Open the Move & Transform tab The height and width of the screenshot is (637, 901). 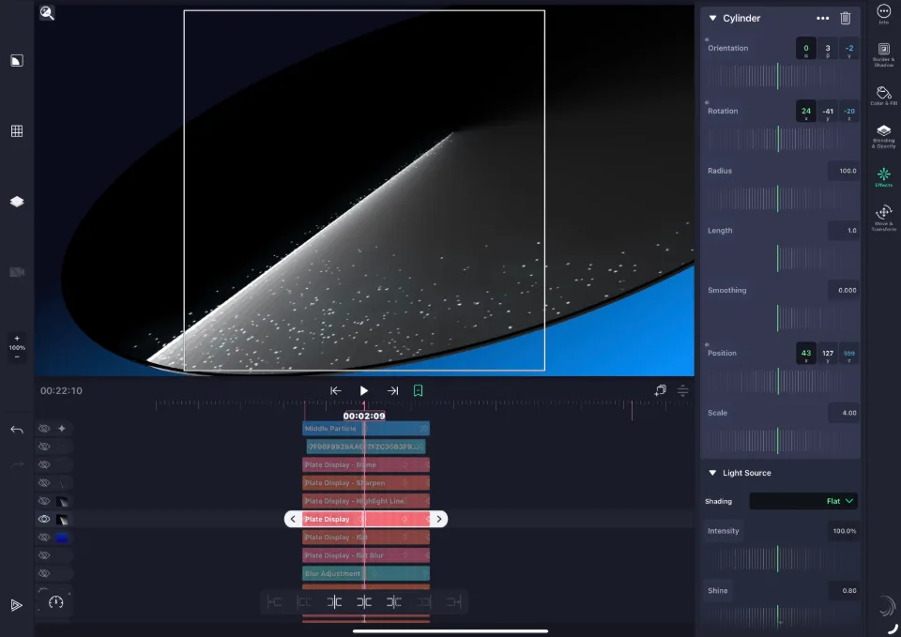884,219
